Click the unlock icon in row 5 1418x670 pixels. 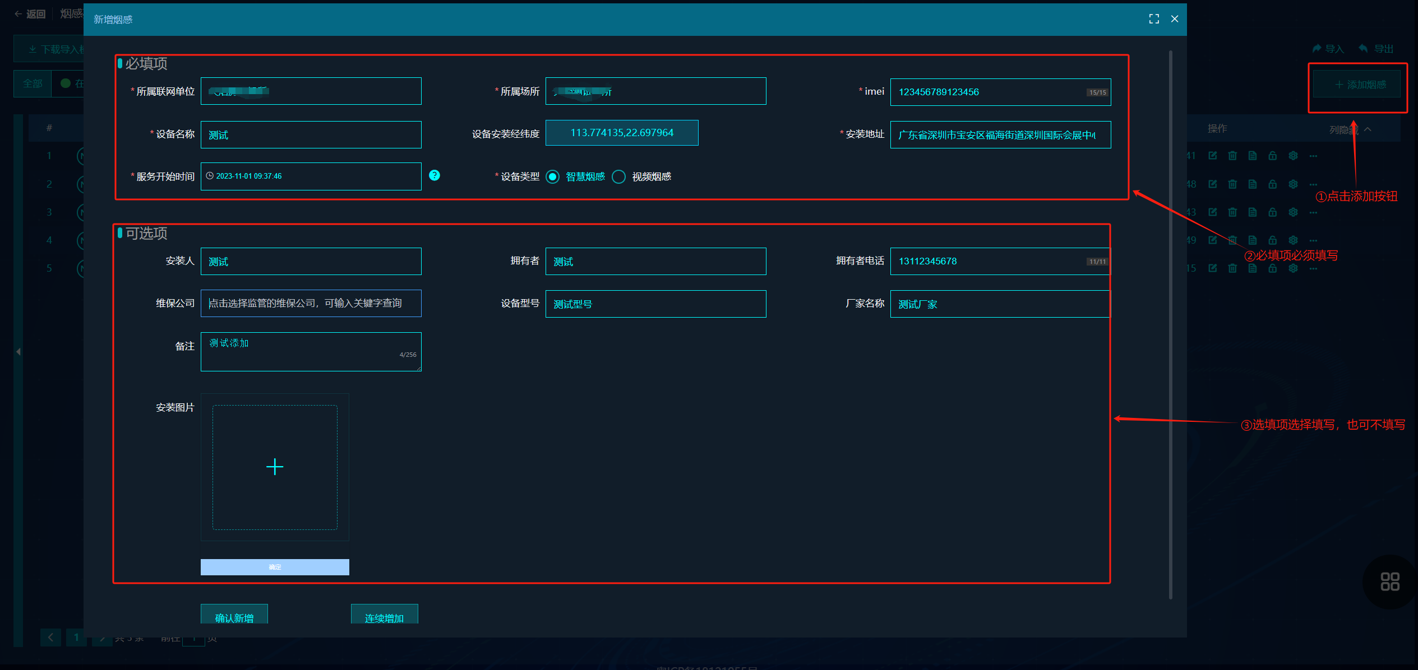(1273, 268)
